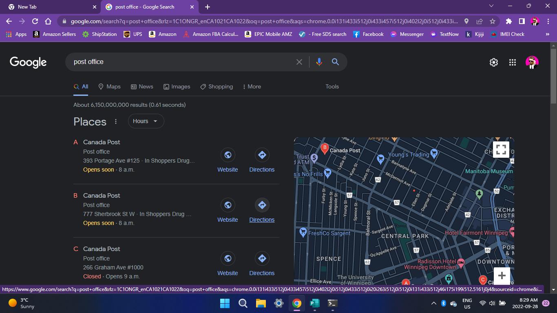Zoom in on the map
The height and width of the screenshot is (313, 557).
(x=502, y=276)
